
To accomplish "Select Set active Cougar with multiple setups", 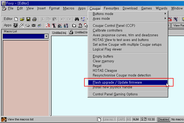I will coord(128,45).
